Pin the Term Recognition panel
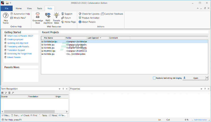Image resolution: width=211 pixels, height=122 pixels. [x=63, y=89]
